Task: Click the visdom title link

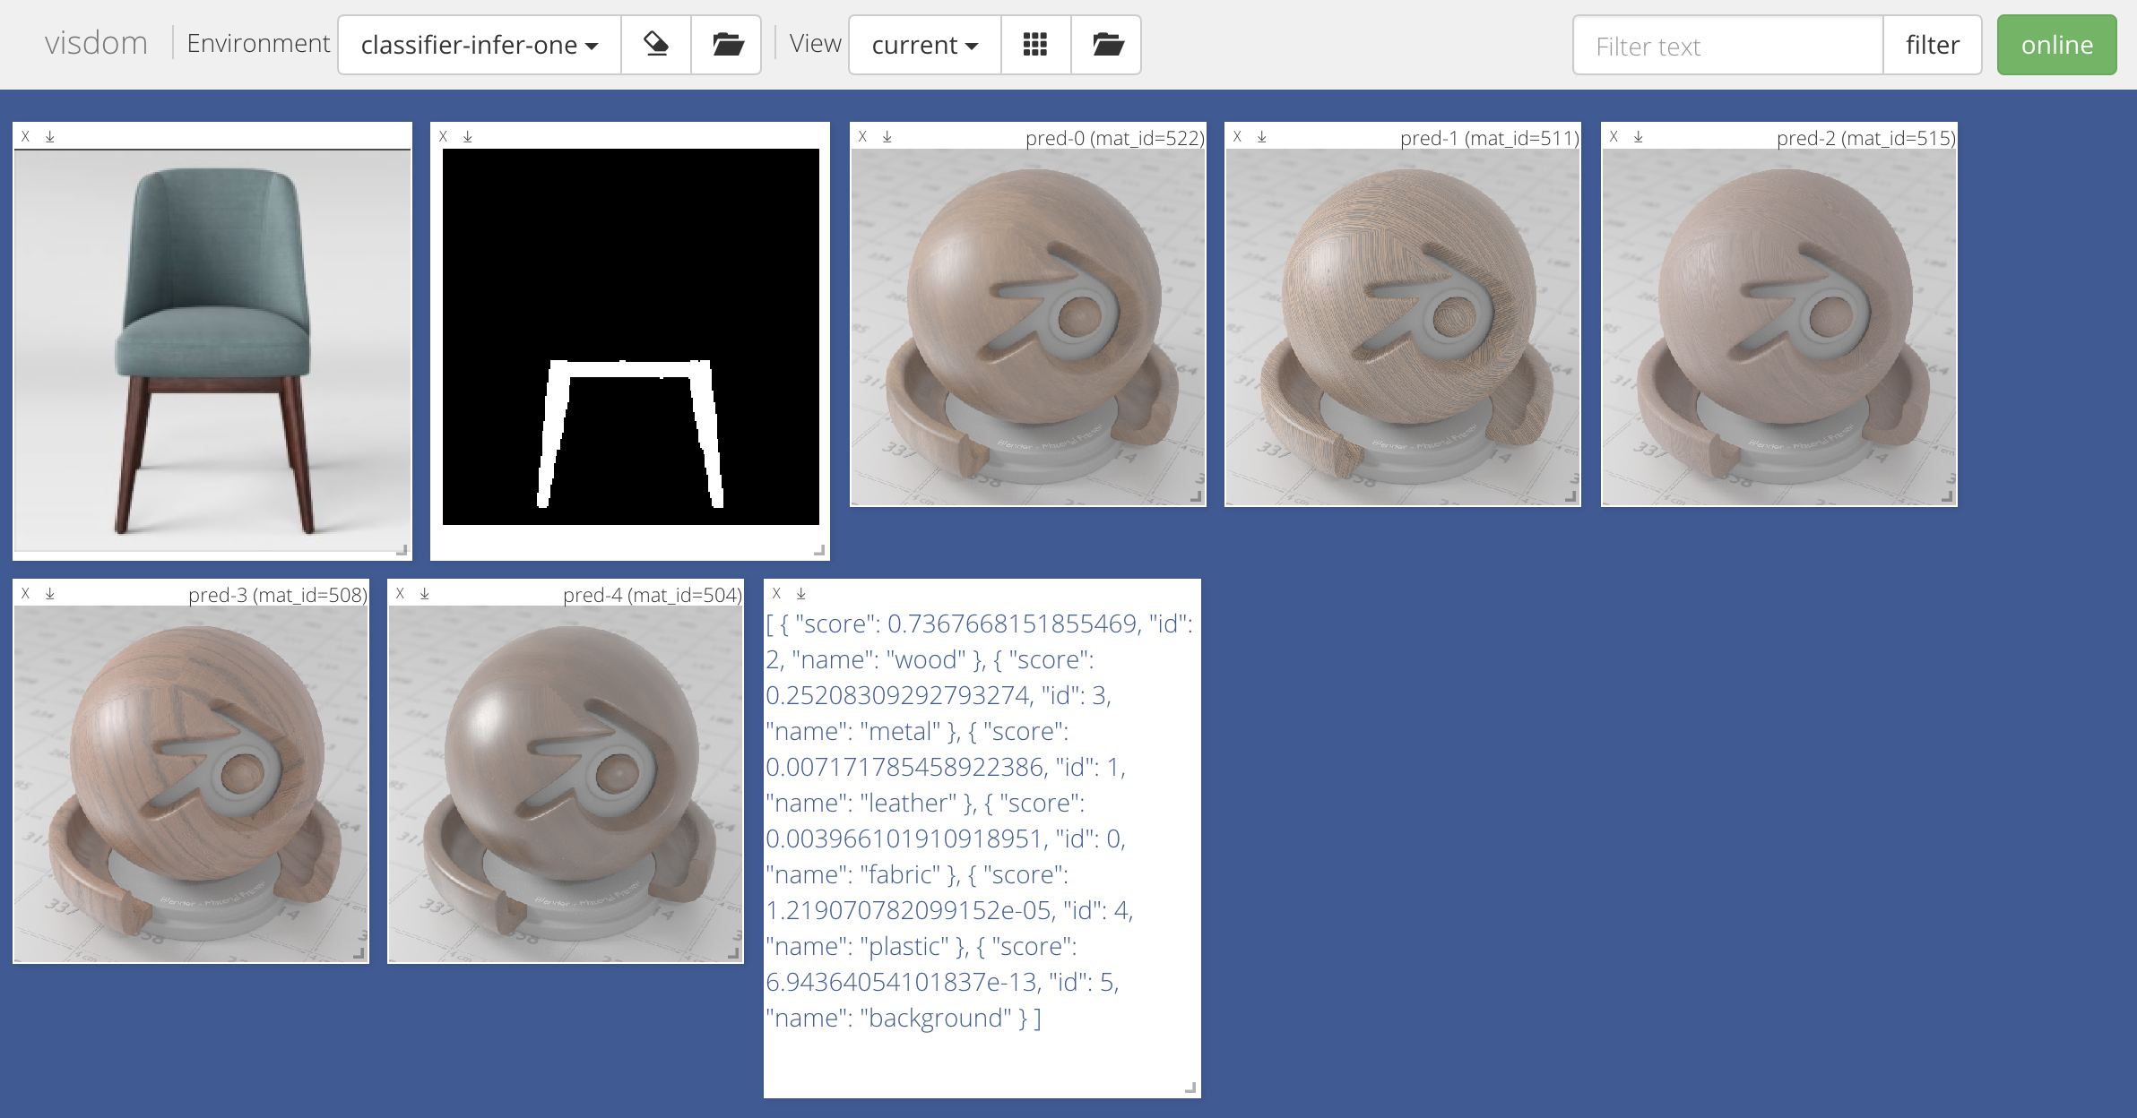Action: click(96, 43)
